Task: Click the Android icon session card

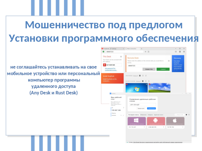Action: coord(156,120)
